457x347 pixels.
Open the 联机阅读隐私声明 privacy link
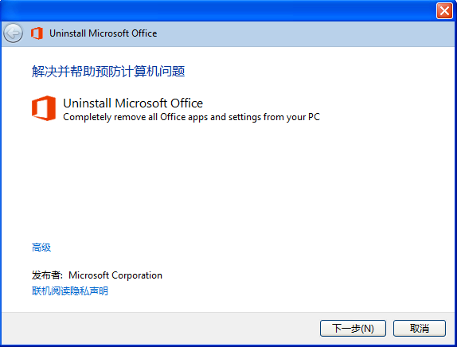69,290
